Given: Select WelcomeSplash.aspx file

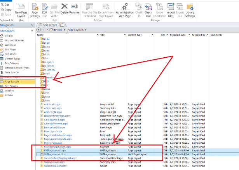Looking at the screenshot, I should 55,166.
